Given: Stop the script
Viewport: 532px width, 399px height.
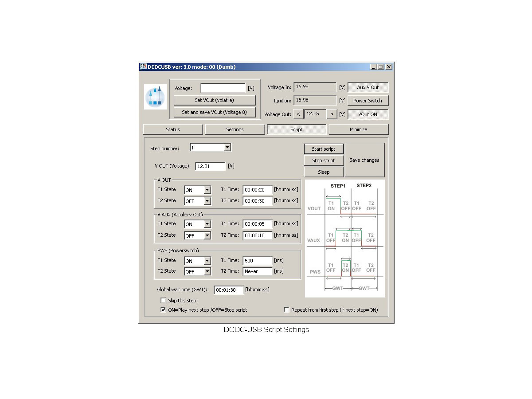Looking at the screenshot, I should [324, 160].
